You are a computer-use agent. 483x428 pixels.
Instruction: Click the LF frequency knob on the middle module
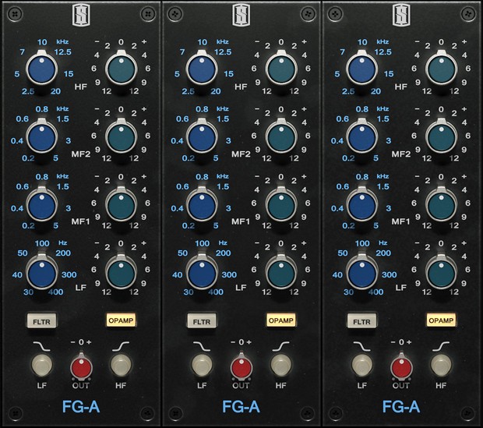pyautogui.click(x=202, y=273)
